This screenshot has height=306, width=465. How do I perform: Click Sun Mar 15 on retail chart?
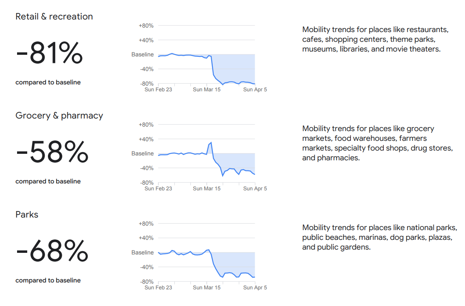pos(207,90)
